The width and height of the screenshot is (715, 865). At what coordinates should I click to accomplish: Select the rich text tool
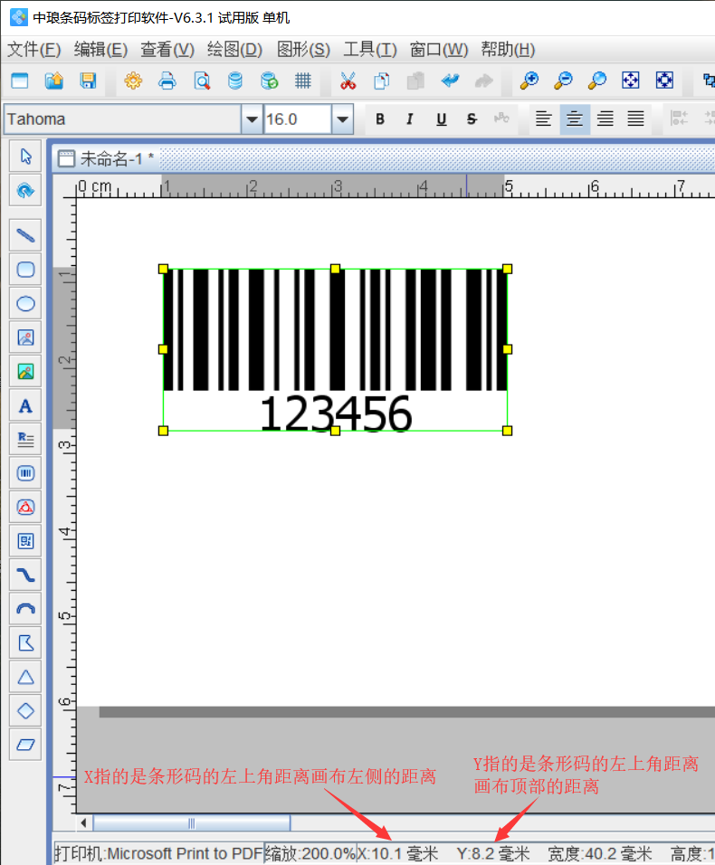[x=25, y=440]
